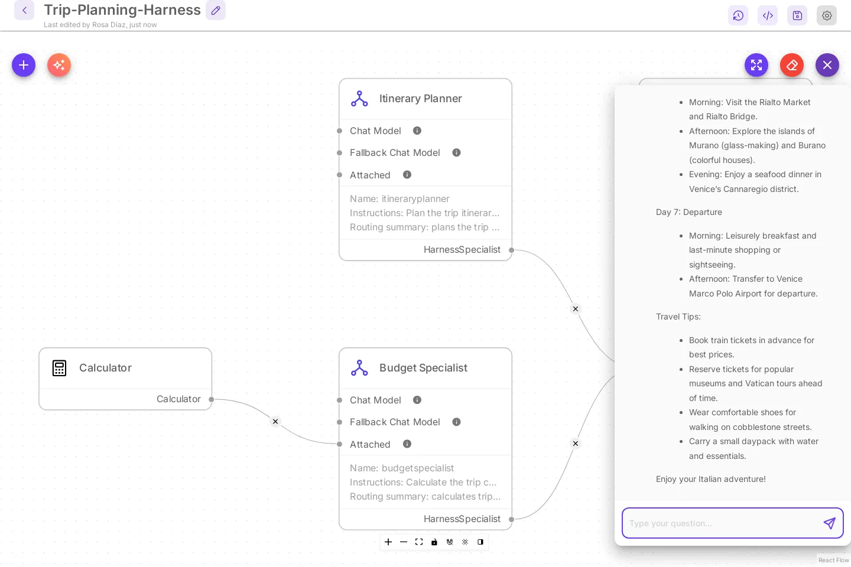Select the Itinerary Planner node title

click(x=421, y=99)
